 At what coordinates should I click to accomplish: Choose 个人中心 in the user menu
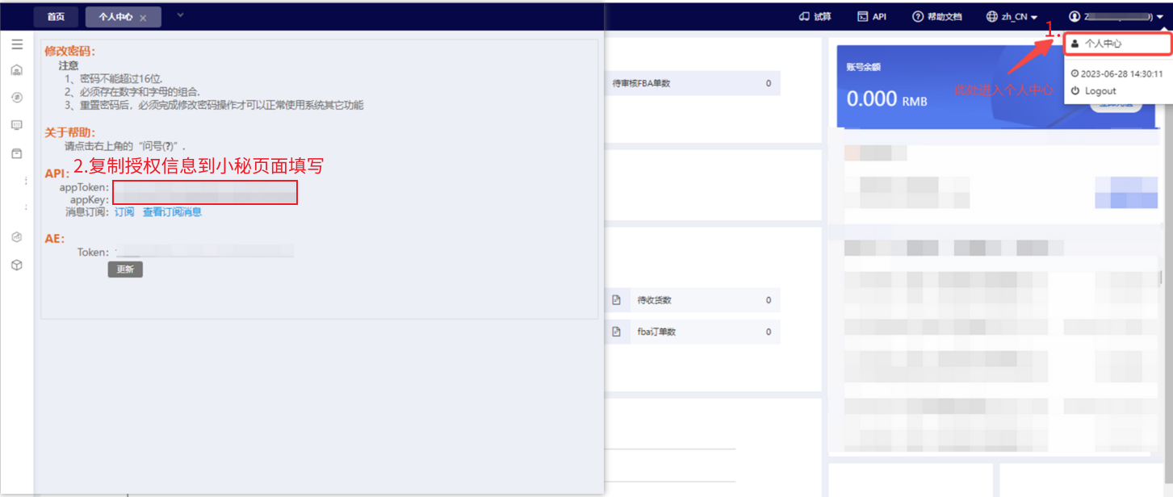point(1117,44)
